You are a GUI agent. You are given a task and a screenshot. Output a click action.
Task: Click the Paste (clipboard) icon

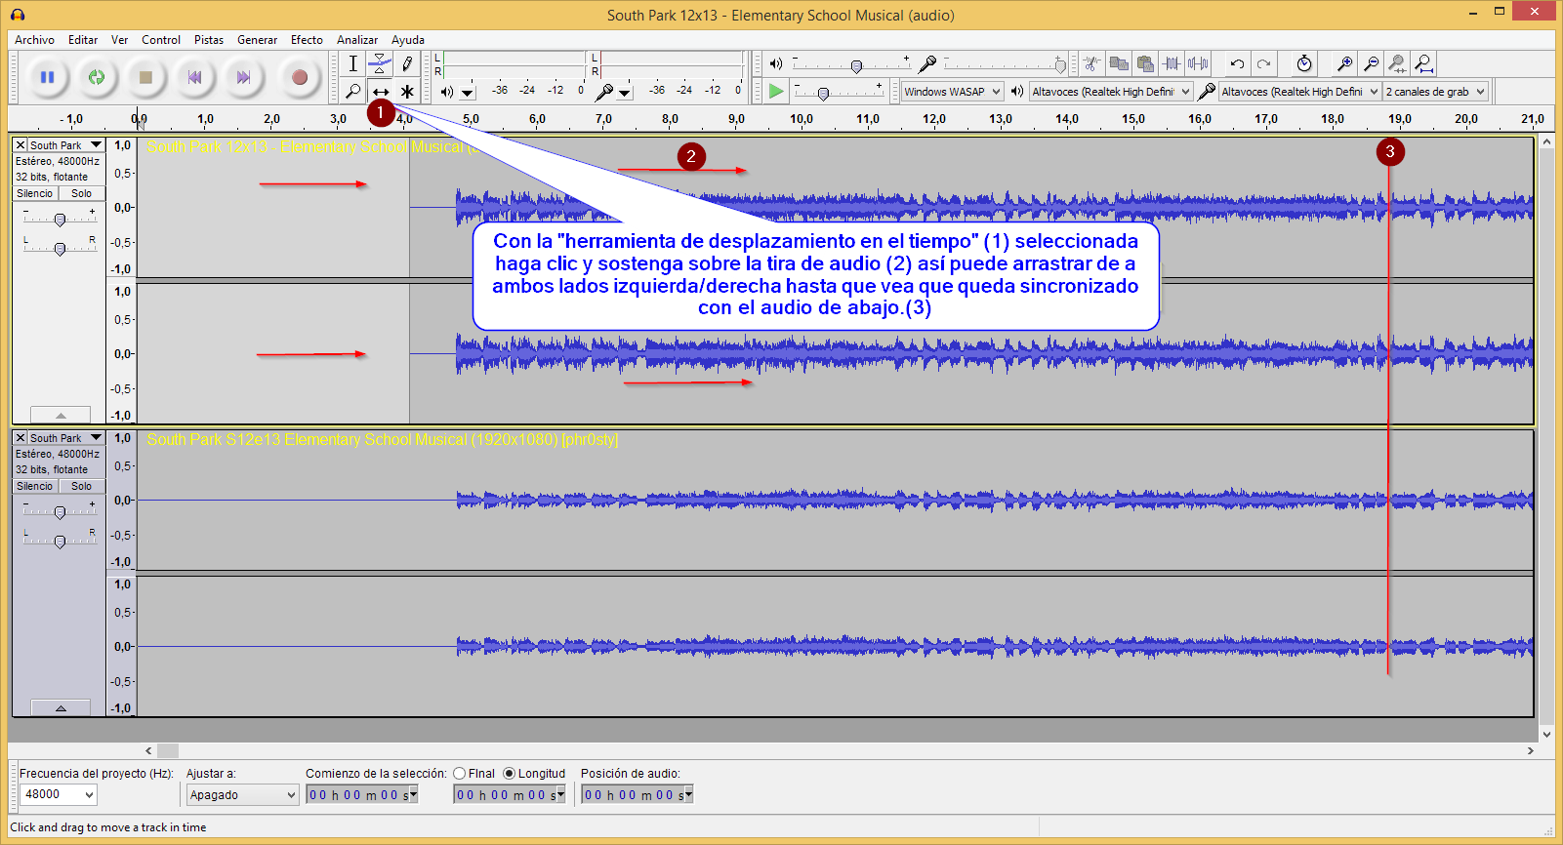[x=1145, y=63]
